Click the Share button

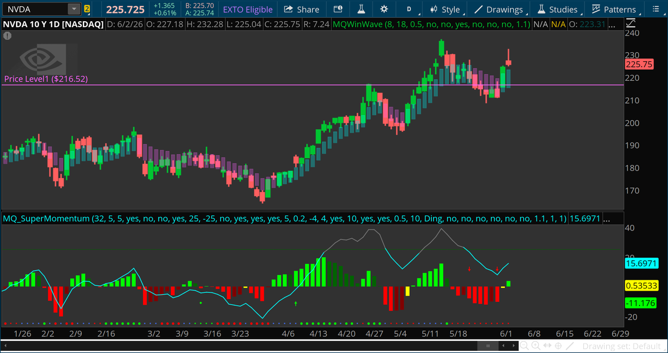(301, 9)
